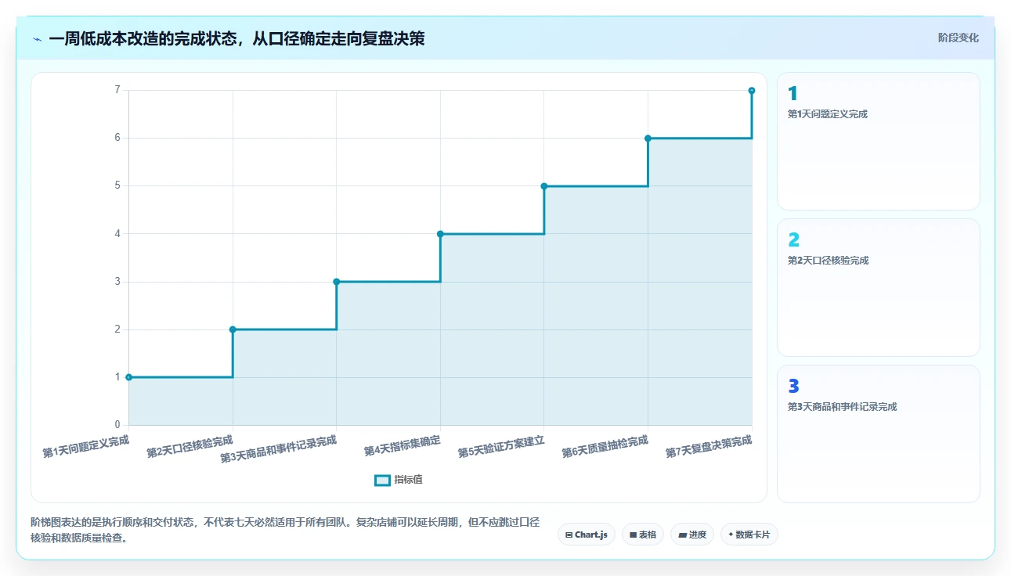Open card number 2 in side panel
Viewport: 1011px width, 576px height.
point(878,288)
